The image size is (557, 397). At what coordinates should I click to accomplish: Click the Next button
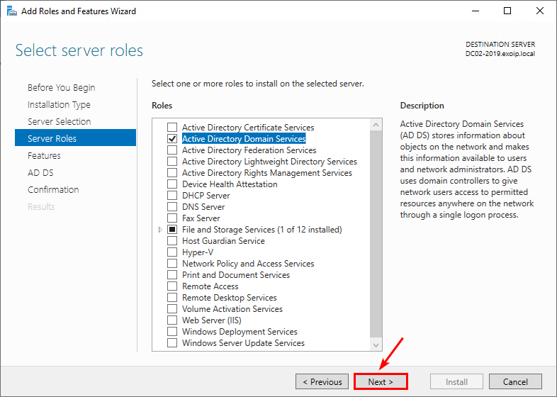(381, 381)
